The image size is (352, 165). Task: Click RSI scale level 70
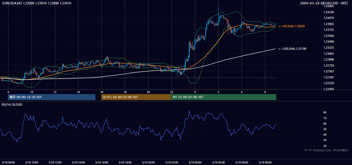(x=325, y=118)
